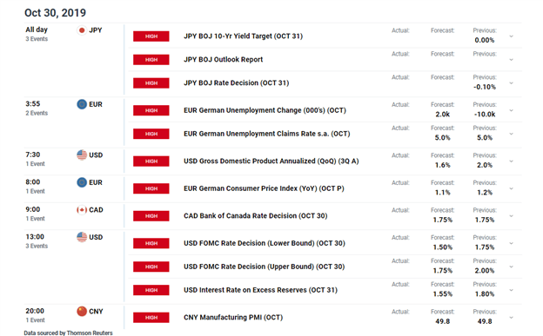Click the China flag icon next to CNY
This screenshot has width=543, height=336.
coord(82,311)
